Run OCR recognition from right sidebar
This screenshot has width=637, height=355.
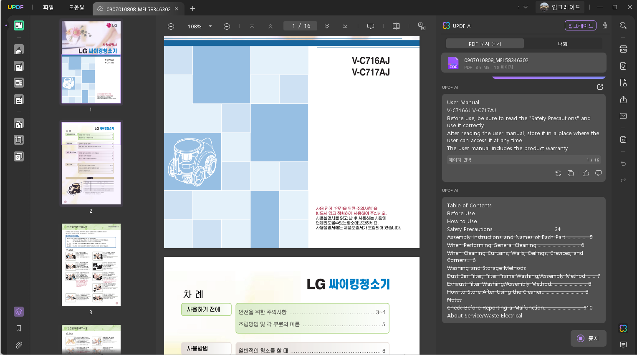point(623,49)
